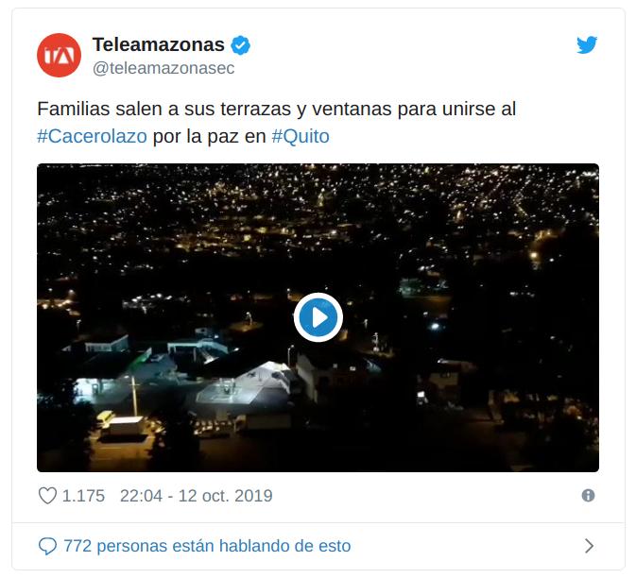Open the tweet info icon
The image size is (636, 578).
588,495
